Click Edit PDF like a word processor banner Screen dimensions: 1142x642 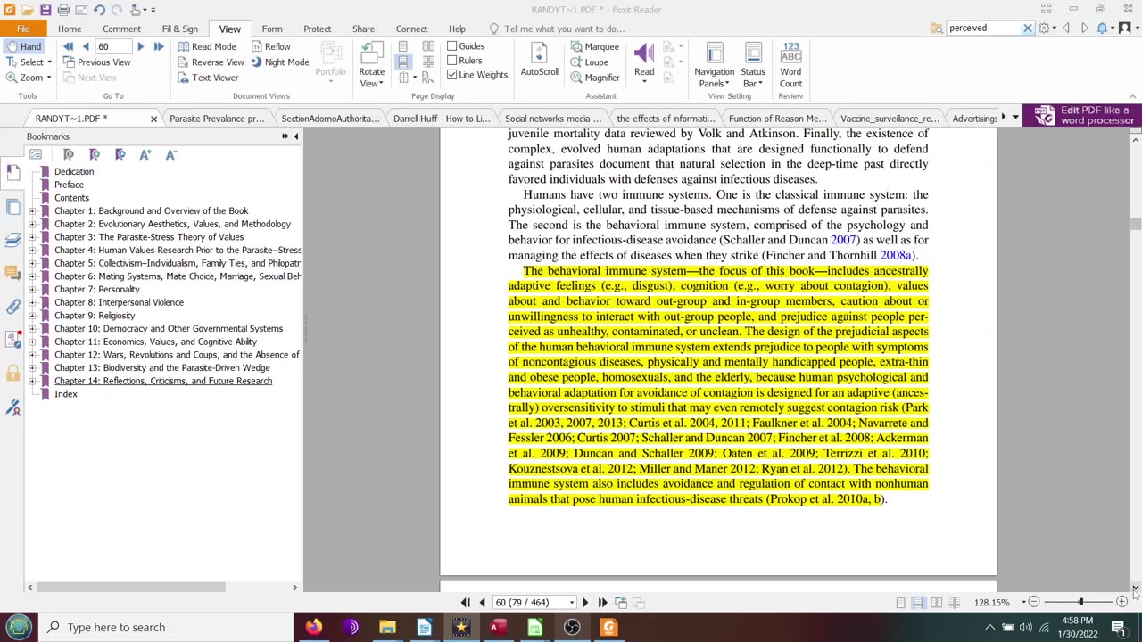tap(1082, 115)
